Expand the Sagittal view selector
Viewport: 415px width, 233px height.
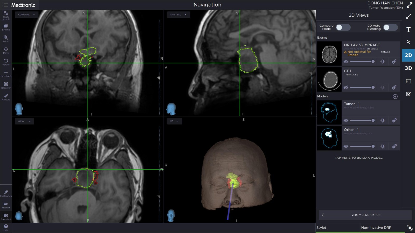pyautogui.click(x=178, y=15)
